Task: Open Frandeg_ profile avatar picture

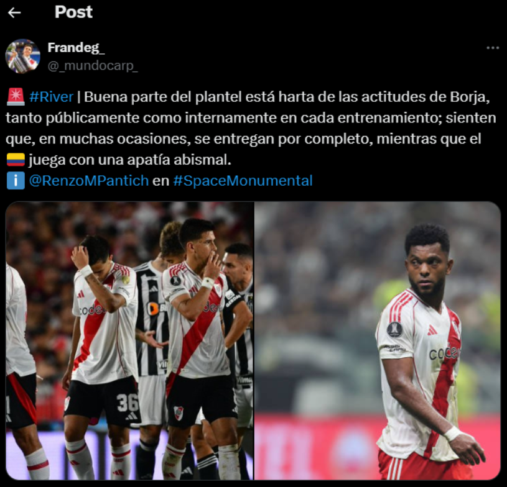Action: pos(22,56)
